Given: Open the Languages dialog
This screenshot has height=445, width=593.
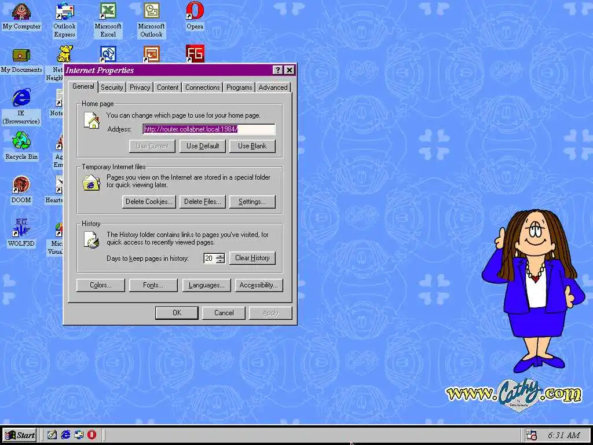Looking at the screenshot, I should [x=207, y=285].
